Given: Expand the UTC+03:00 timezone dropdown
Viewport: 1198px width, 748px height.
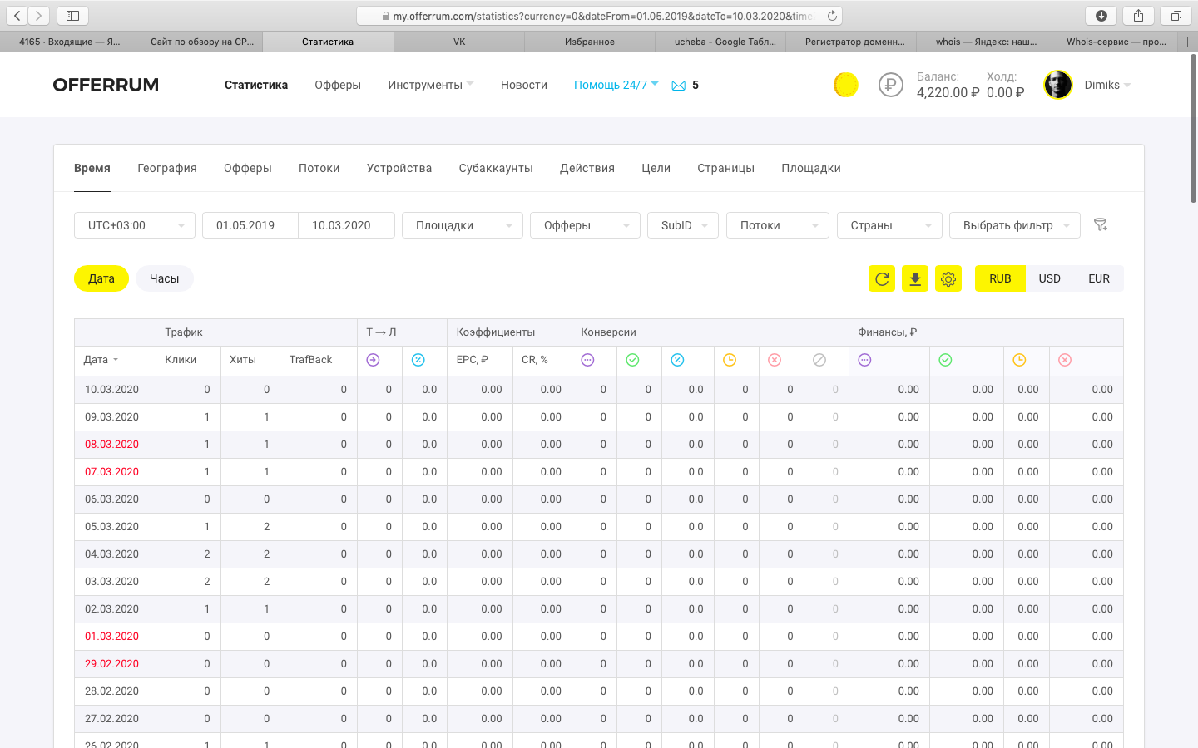Looking at the screenshot, I should pyautogui.click(x=135, y=225).
